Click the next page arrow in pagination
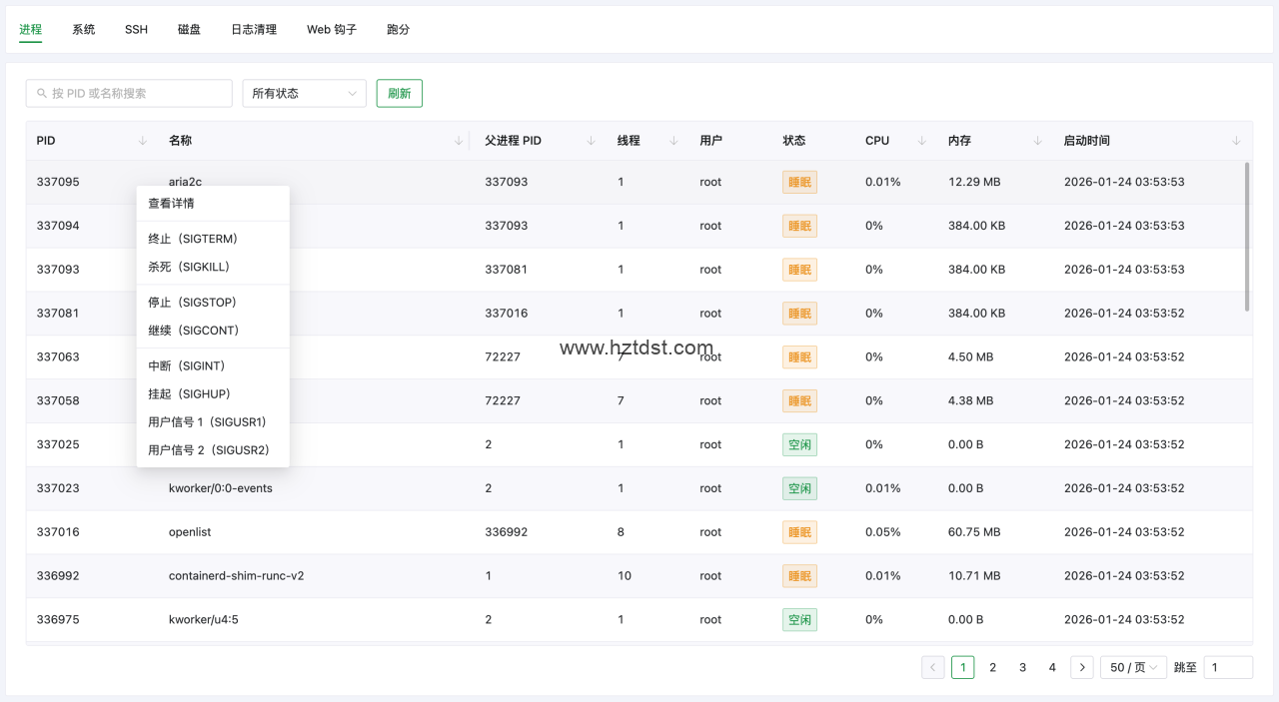Image resolution: width=1279 pixels, height=702 pixels. pyautogui.click(x=1081, y=666)
